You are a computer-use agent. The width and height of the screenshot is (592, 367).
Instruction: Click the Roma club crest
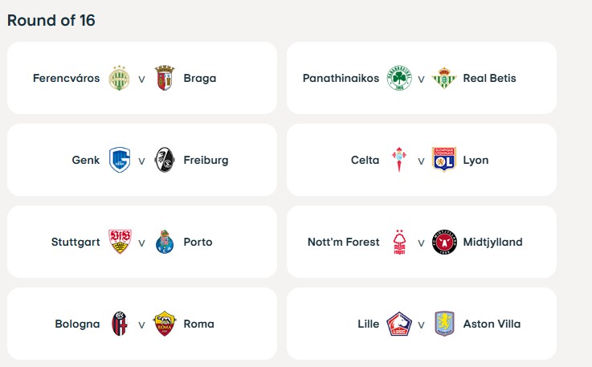(x=165, y=324)
